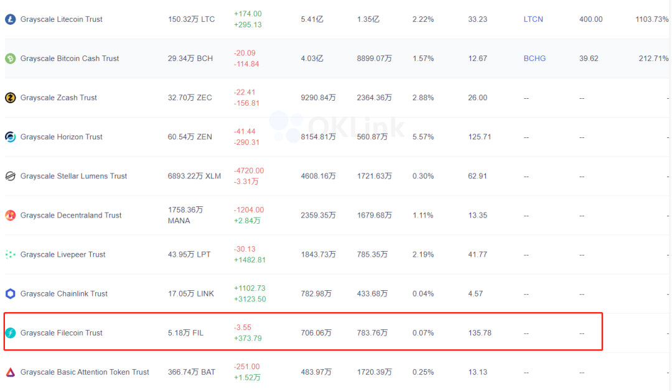
Task: Click the 366.74万 BAT holdings cell
Action: [x=192, y=372]
